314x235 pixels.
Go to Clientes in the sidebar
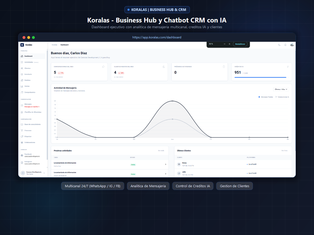coord(32,68)
